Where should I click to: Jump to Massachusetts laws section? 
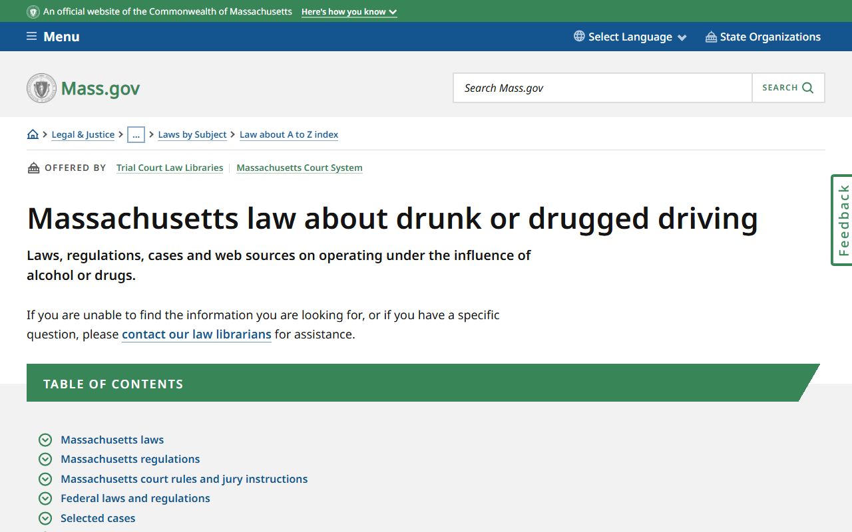click(112, 440)
